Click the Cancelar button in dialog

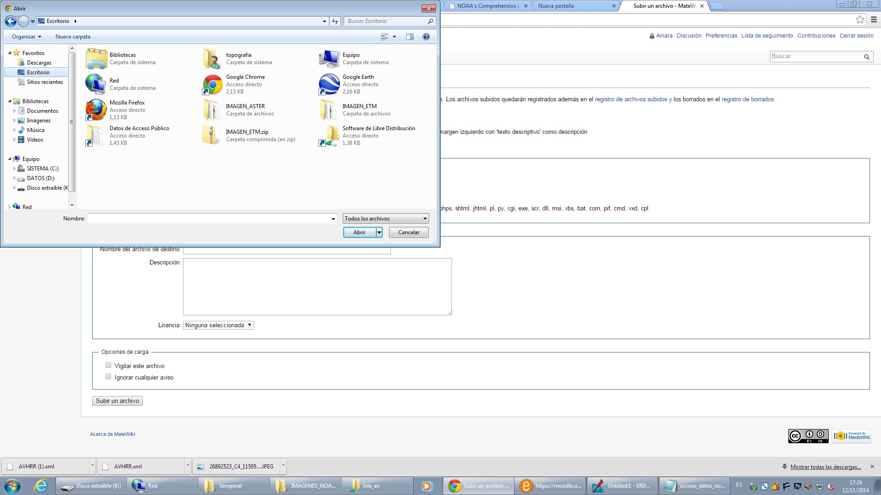pos(408,232)
